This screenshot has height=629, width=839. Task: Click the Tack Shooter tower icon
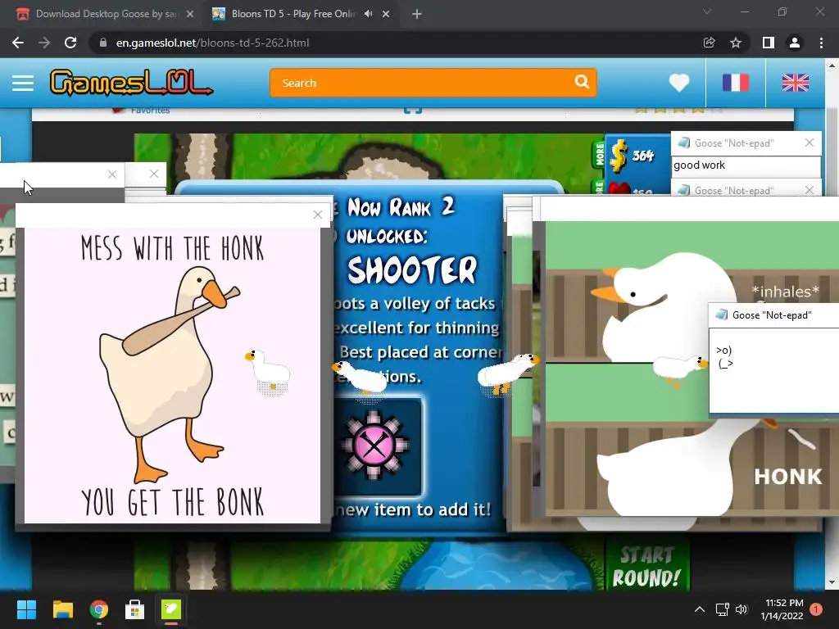click(x=374, y=446)
